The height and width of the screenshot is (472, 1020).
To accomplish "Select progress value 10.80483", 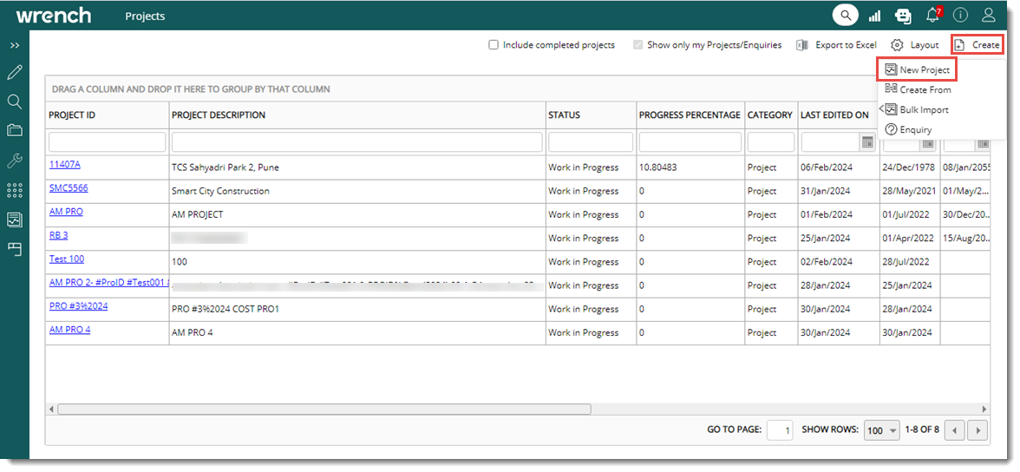I will tap(657, 167).
